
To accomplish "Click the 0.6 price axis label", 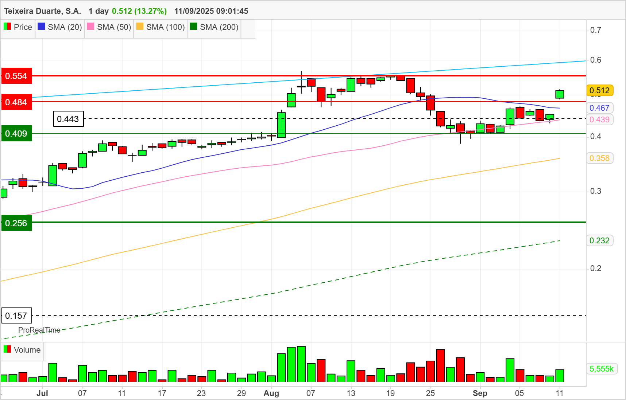I will (x=596, y=60).
